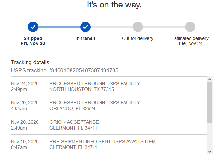218x161 pixels.
Task: Click the USPS tracking number text
Action: [65, 70]
